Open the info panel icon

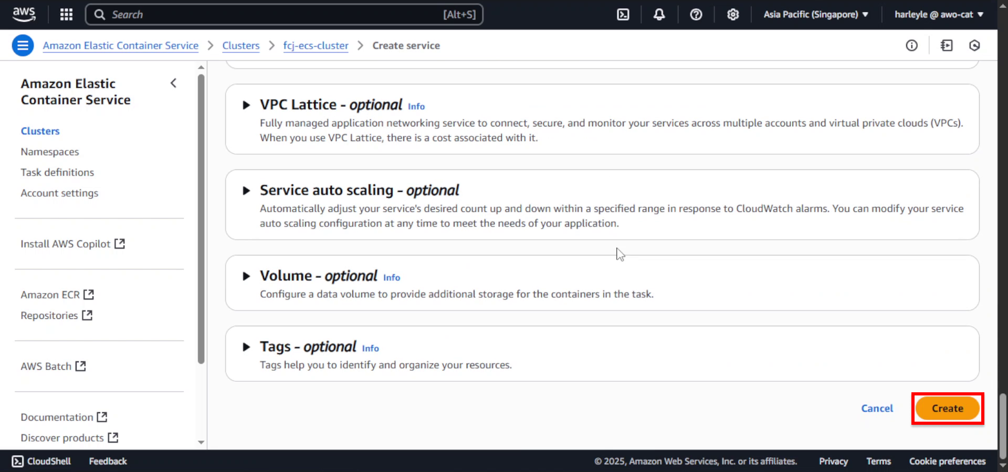[911, 46]
